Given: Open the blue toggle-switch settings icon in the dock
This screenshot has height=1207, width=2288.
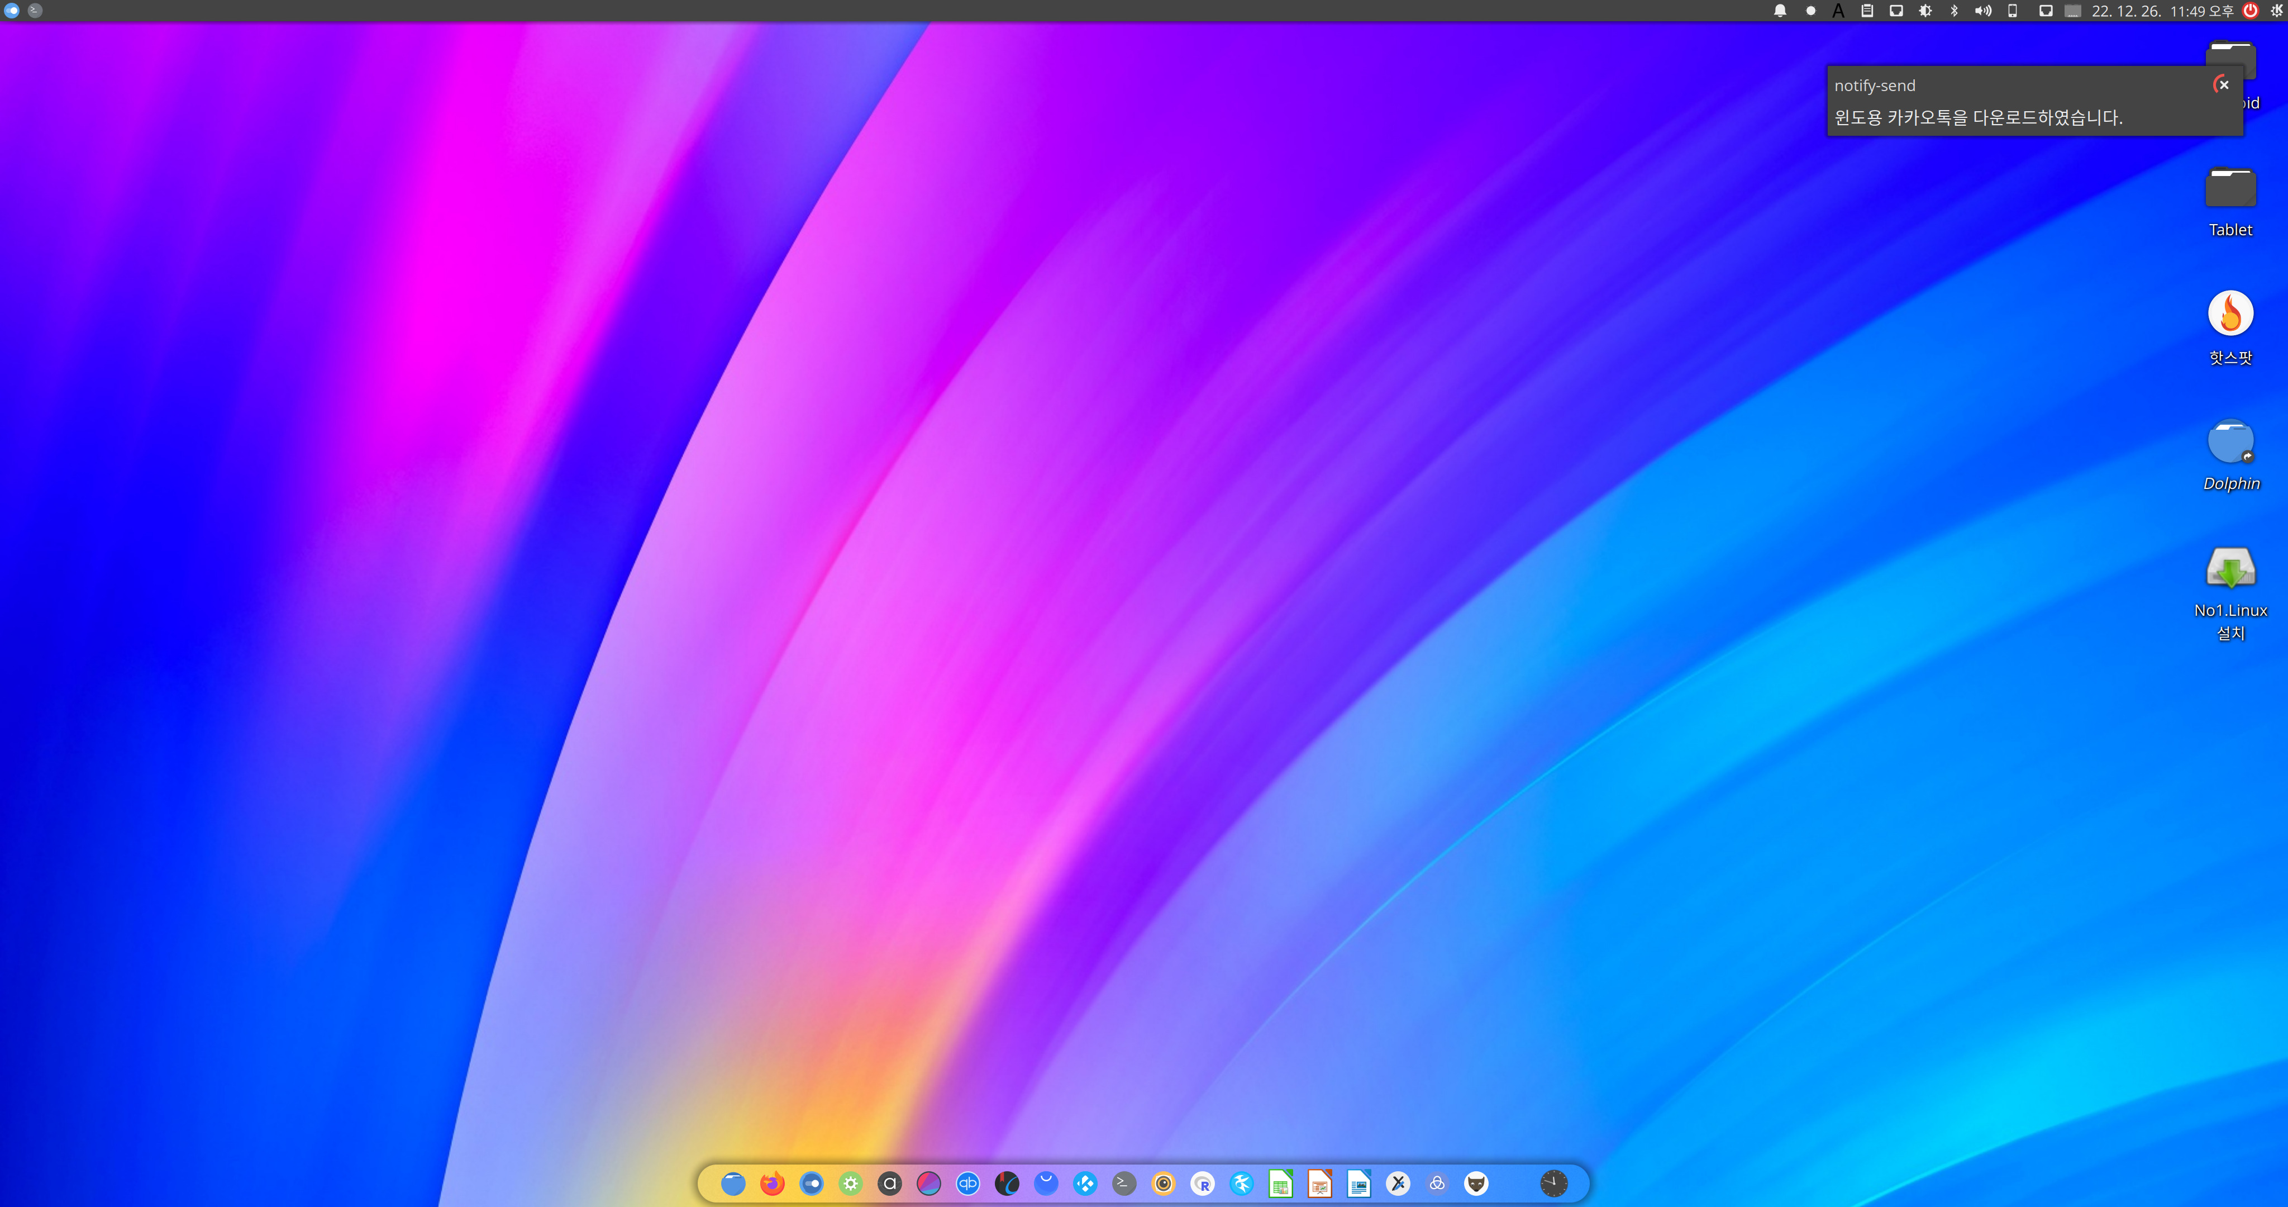Looking at the screenshot, I should [x=811, y=1184].
